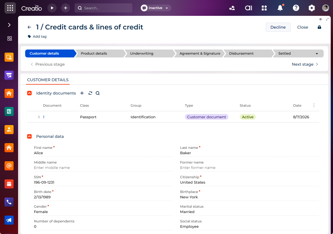Open the phone calls section in sidebar

(x=9, y=202)
